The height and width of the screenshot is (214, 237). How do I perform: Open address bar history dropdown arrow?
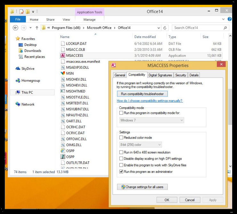pyautogui.click(x=159, y=28)
